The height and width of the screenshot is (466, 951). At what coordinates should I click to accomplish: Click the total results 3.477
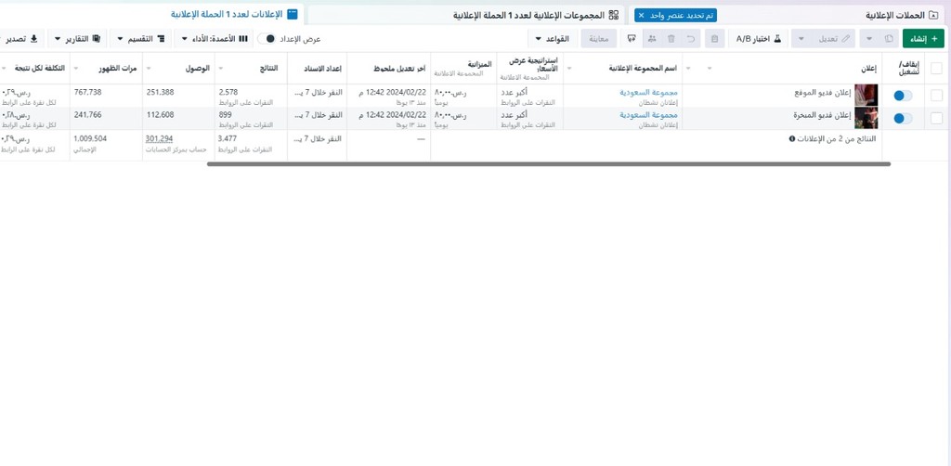228,138
